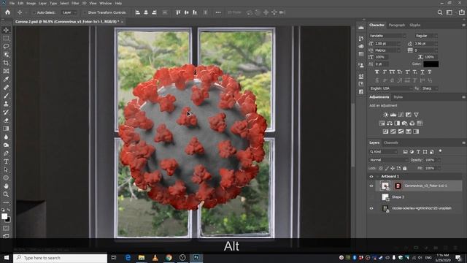
Task: Click the Faux Bold icon in Character panel
Action: 377,72
